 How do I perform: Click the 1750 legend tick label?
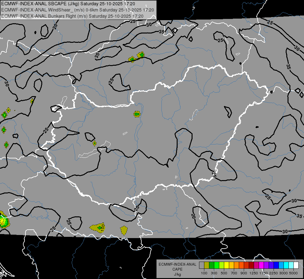(264, 273)
